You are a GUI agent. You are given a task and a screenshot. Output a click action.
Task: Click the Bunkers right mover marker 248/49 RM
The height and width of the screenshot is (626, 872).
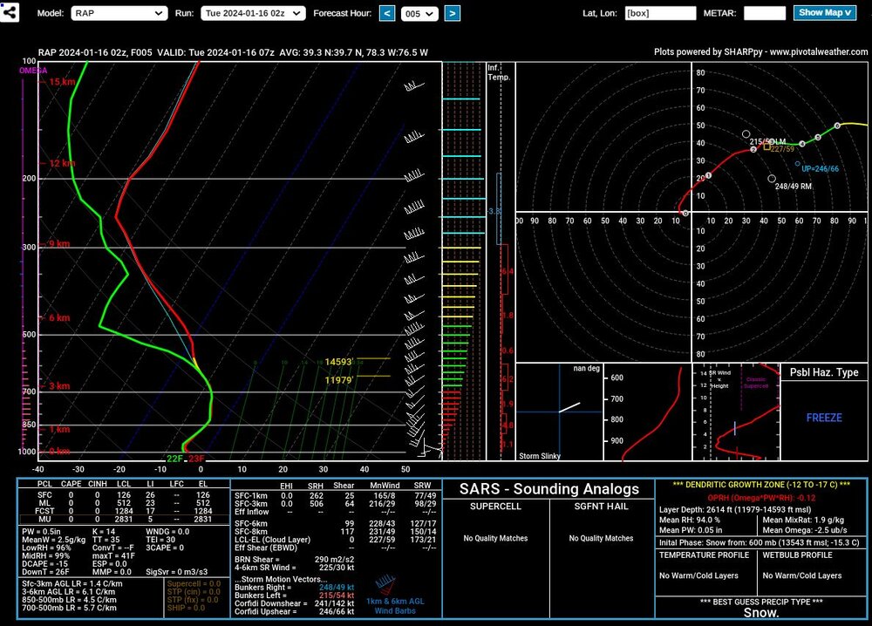click(772, 179)
